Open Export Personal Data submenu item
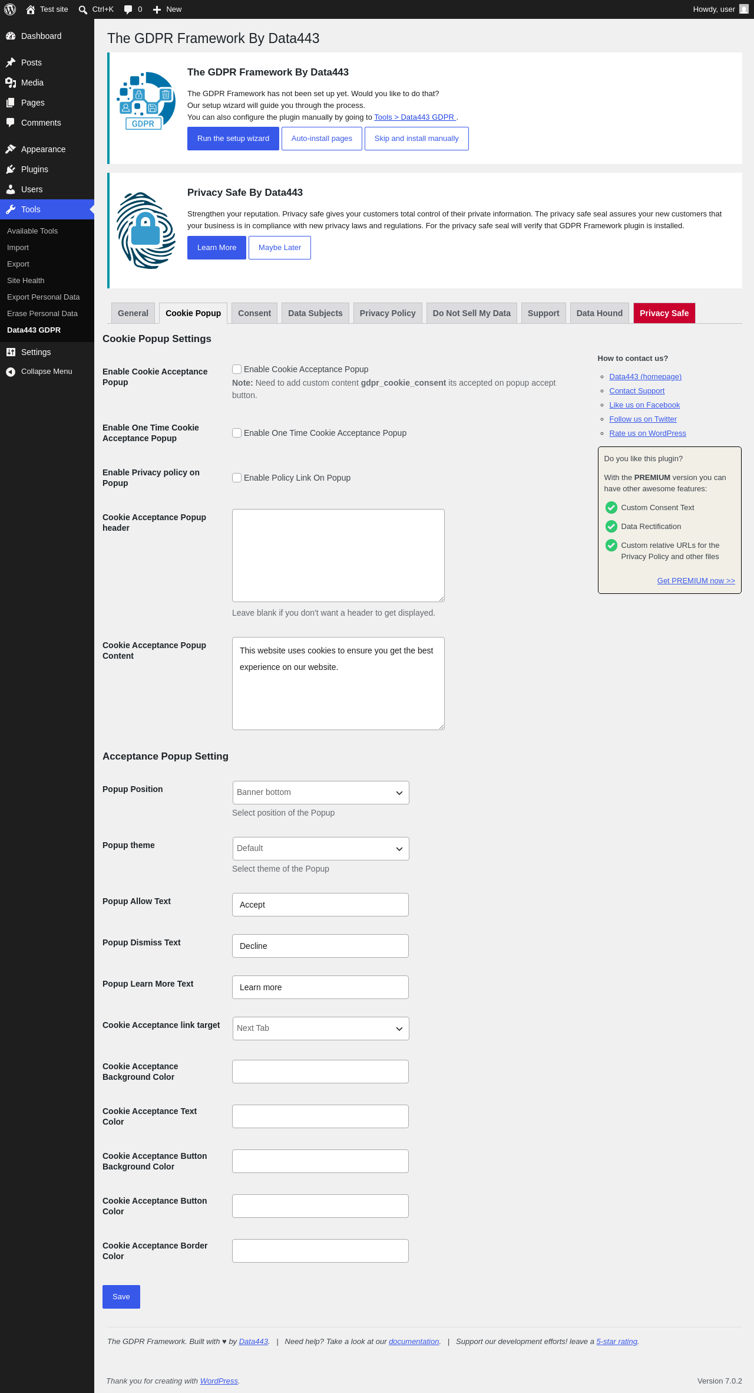Screen dimensions: 754x1393 (47, 297)
